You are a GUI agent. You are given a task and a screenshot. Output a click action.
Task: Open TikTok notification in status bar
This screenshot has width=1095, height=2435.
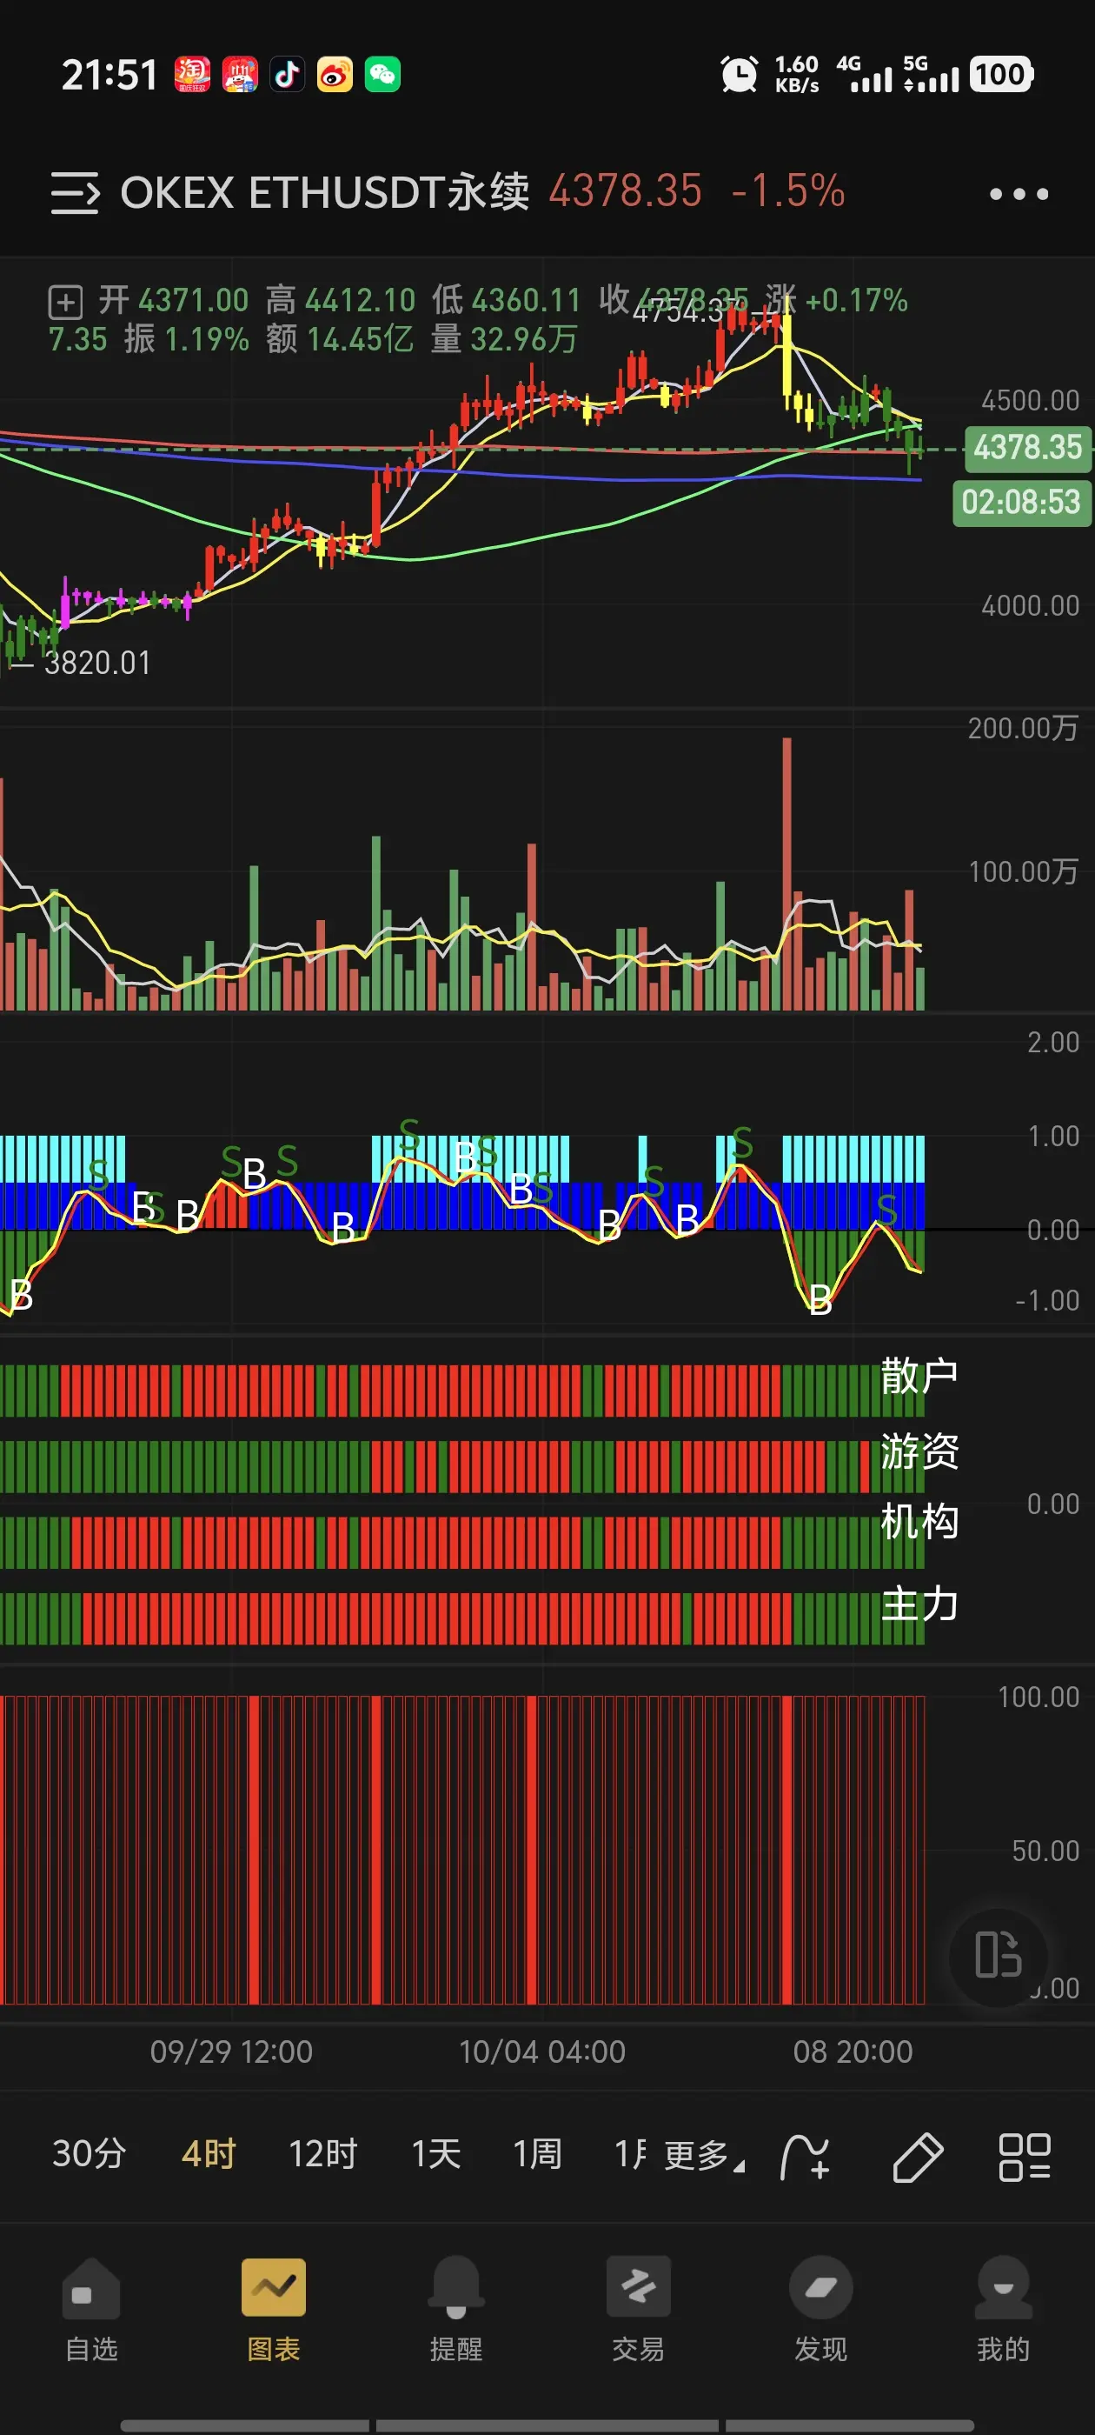click(287, 75)
